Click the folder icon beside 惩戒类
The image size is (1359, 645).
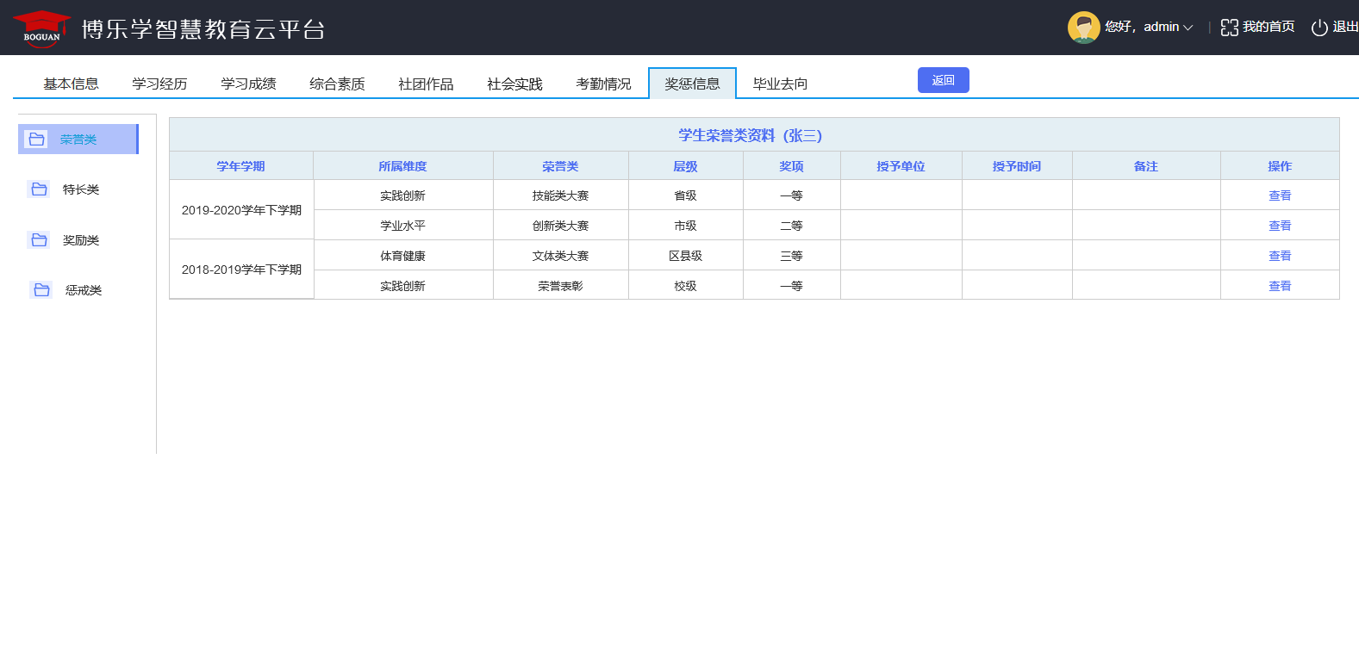coord(41,290)
